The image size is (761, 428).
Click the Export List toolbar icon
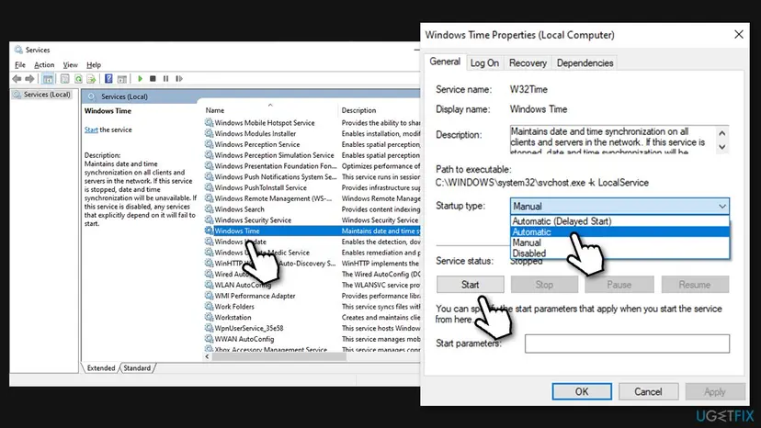tap(91, 79)
